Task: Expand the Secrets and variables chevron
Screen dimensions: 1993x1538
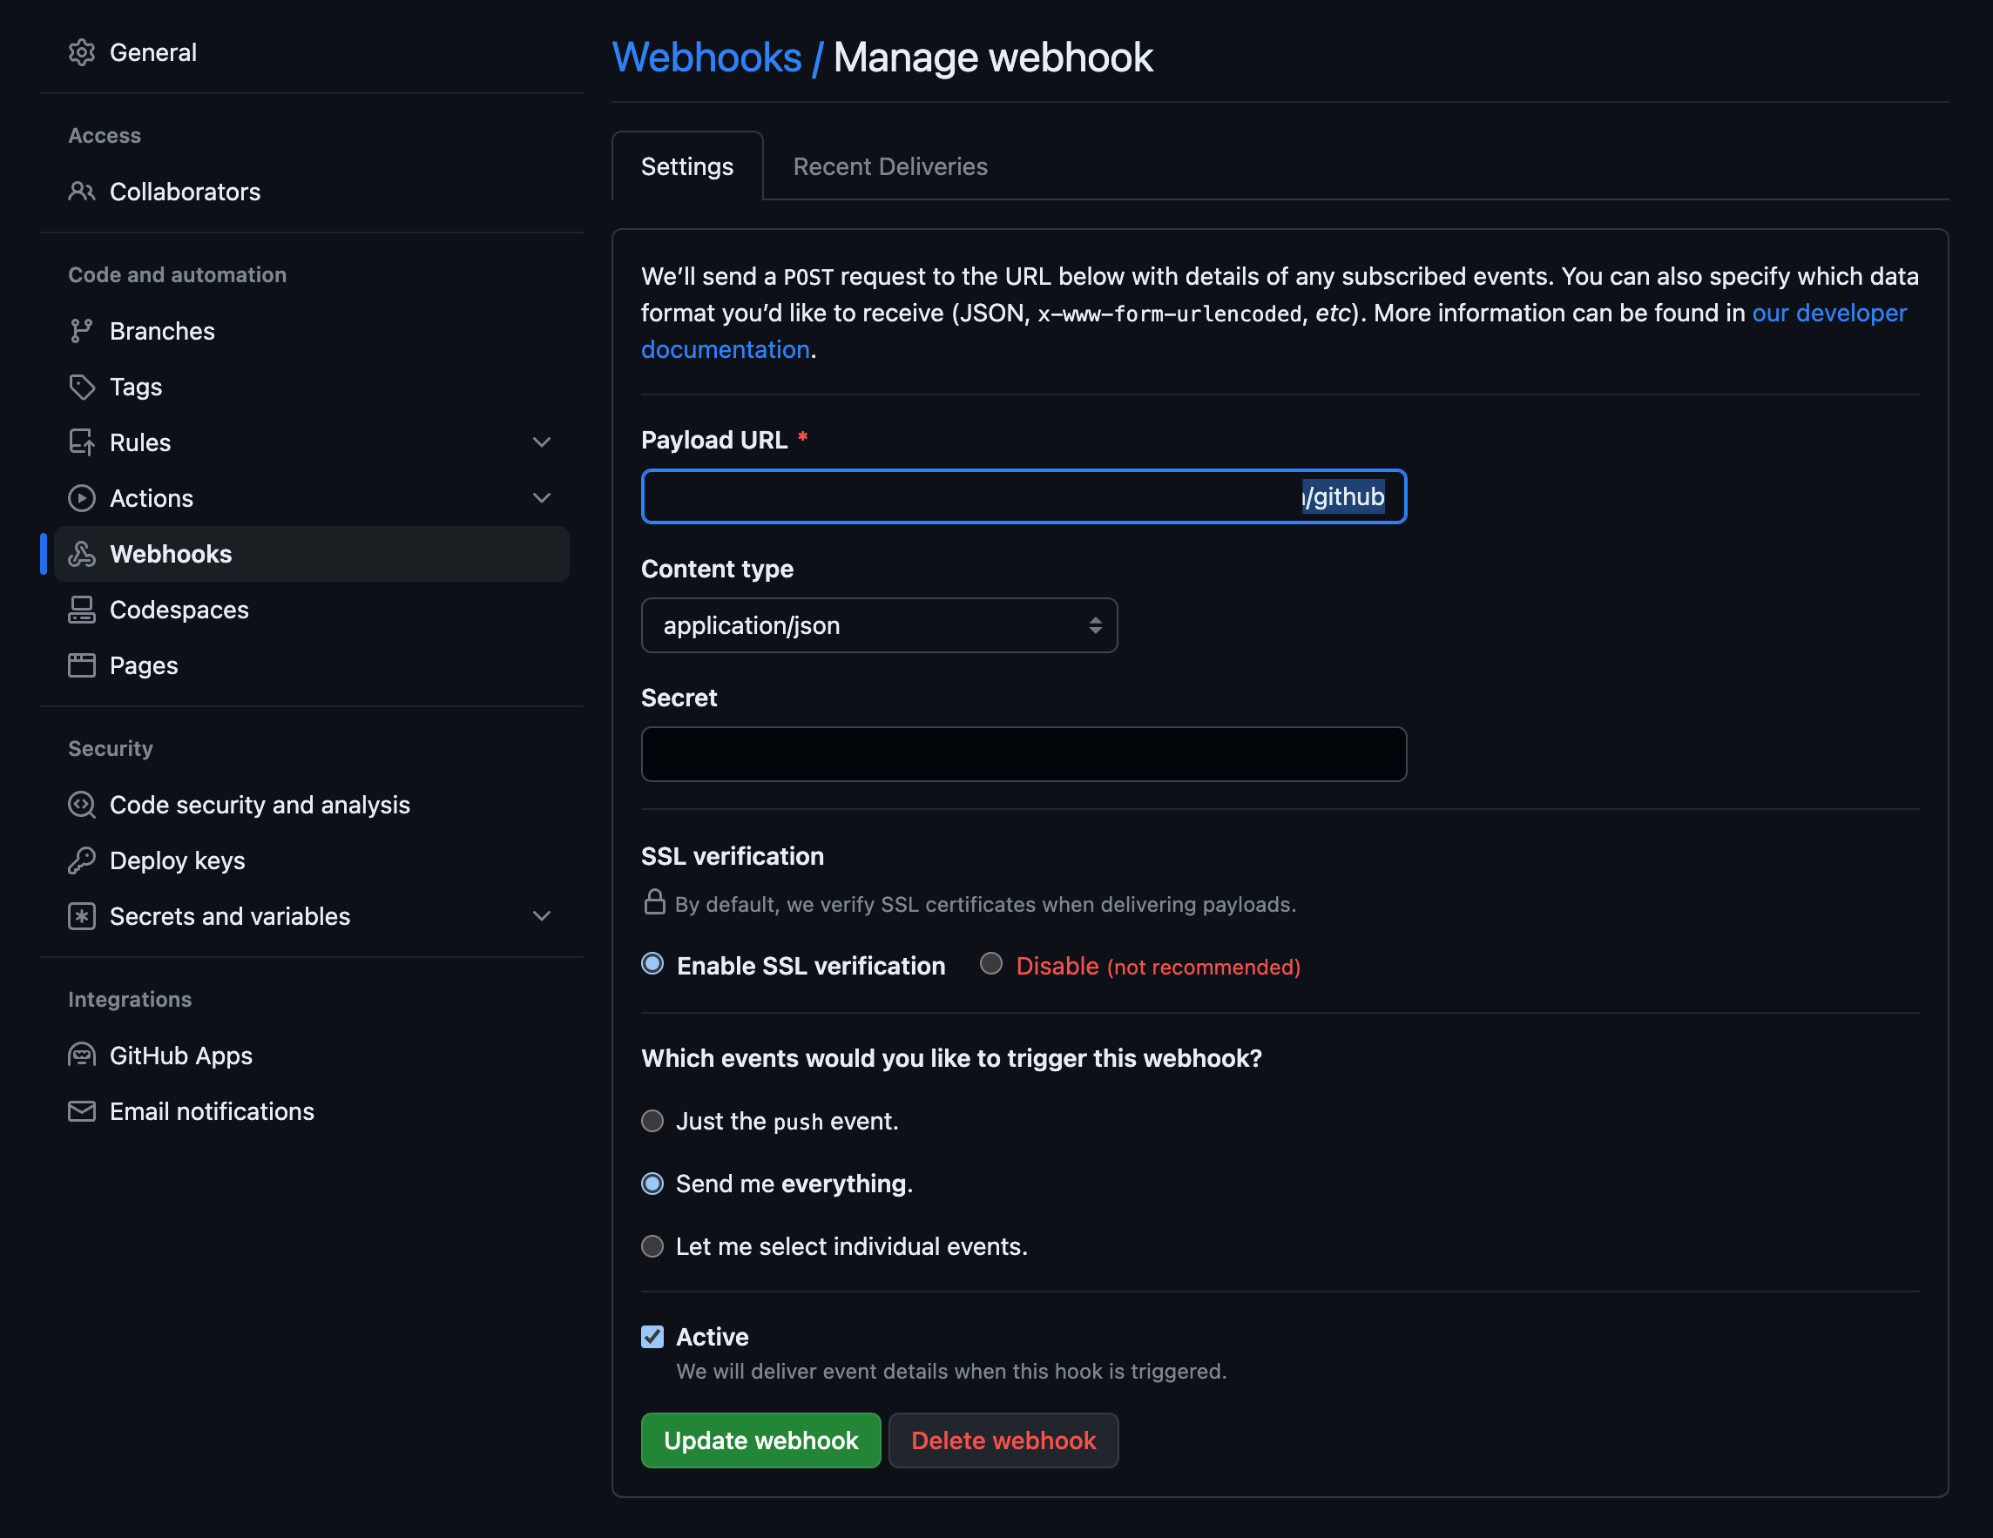Action: click(541, 916)
